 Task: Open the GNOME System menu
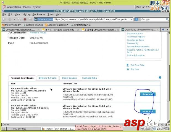(x=37, y=7)
